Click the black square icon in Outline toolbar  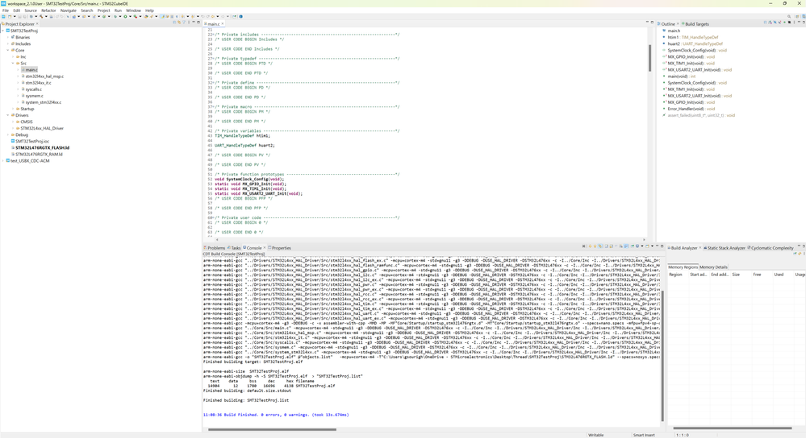[790, 23]
